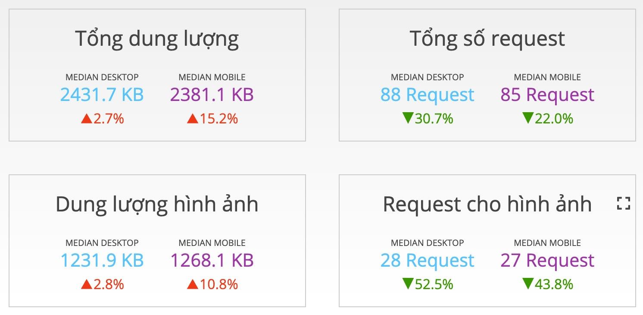Click the green down arrow beside 52.5%

click(x=408, y=284)
